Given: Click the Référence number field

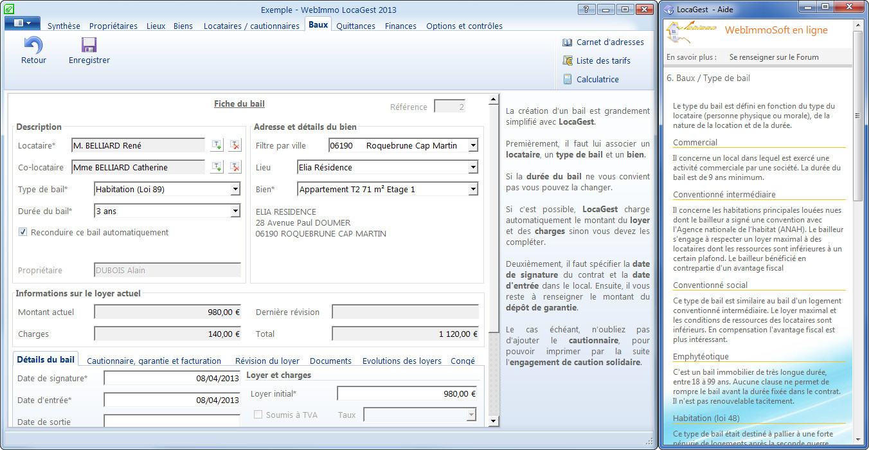Looking at the screenshot, I should pos(450,107).
